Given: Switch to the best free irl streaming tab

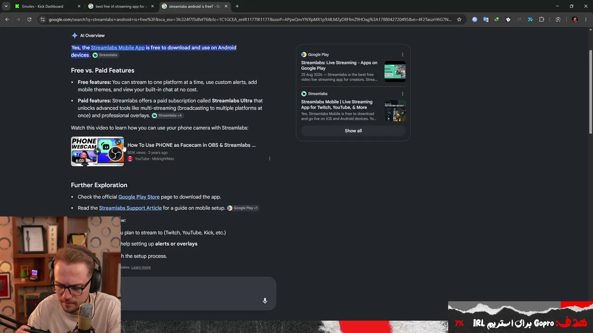Looking at the screenshot, I should click(x=120, y=6).
